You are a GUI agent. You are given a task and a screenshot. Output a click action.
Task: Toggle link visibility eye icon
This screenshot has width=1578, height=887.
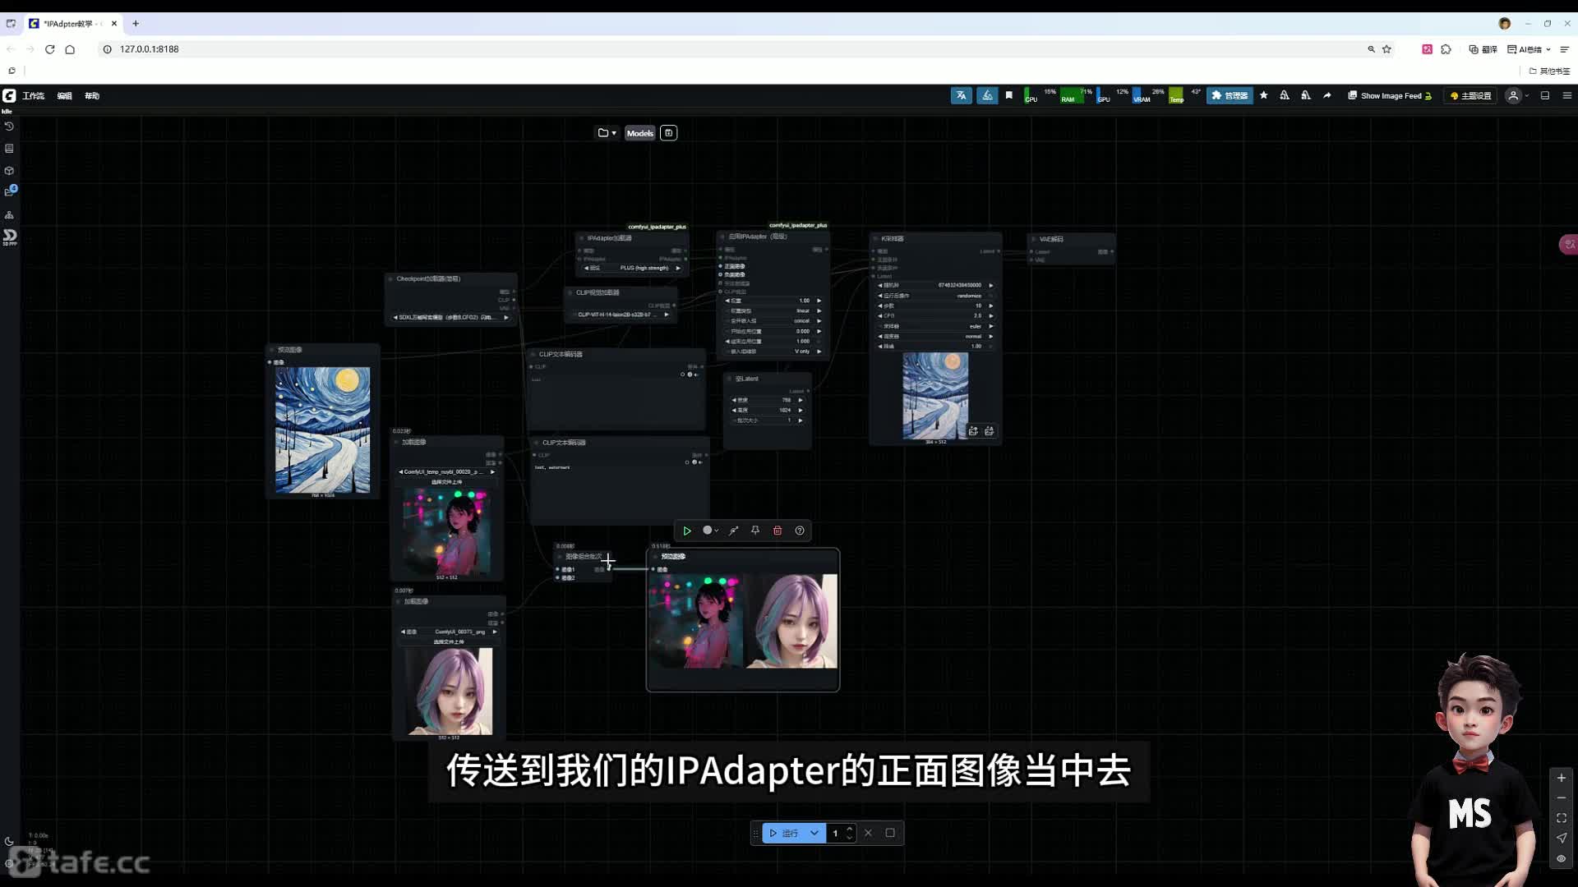(1562, 858)
